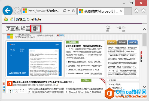149x101 pixels.
Task: Select the 我爱微软Microsoft browser tab
Action: (x=101, y=11)
